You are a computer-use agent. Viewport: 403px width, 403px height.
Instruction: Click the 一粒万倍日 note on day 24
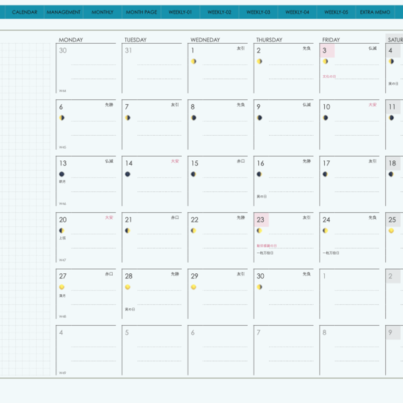(331, 253)
